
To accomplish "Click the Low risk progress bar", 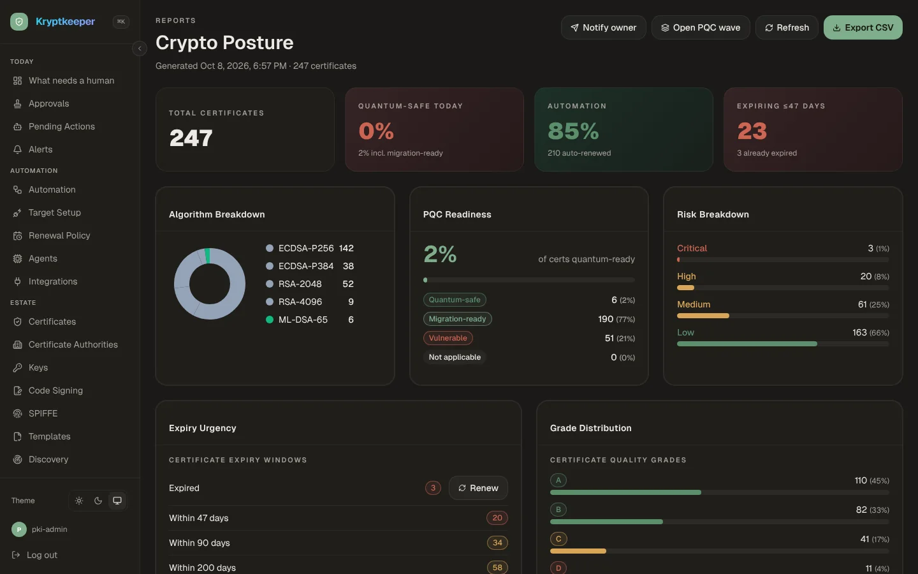I will pyautogui.click(x=783, y=344).
